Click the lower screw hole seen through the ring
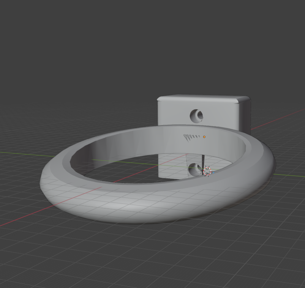The height and width of the screenshot is (288, 305). point(195,170)
